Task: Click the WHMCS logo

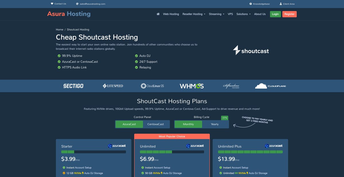Action: point(192,86)
